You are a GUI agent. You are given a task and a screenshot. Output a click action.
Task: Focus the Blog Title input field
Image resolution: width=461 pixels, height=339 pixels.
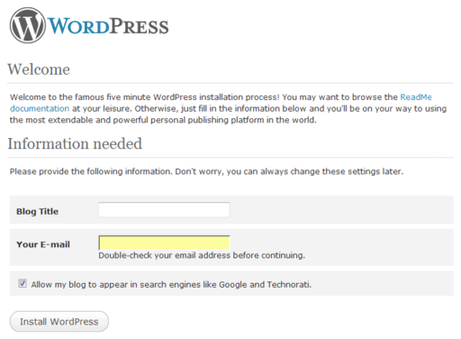(x=164, y=210)
